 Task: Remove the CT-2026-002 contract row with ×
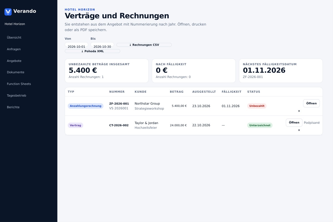(x=299, y=130)
